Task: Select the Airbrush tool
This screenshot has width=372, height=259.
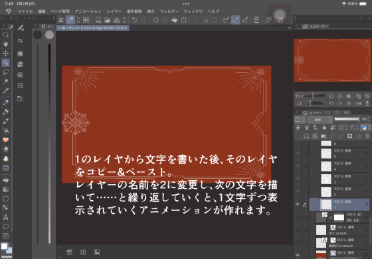Action: coord(5,130)
